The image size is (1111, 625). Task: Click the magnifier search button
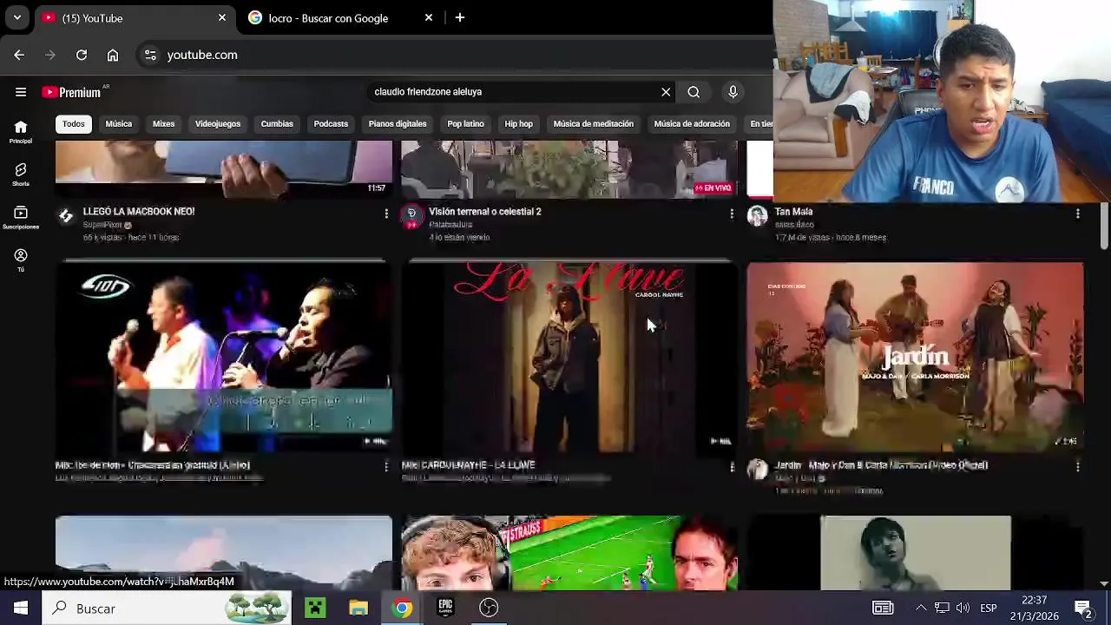694,92
